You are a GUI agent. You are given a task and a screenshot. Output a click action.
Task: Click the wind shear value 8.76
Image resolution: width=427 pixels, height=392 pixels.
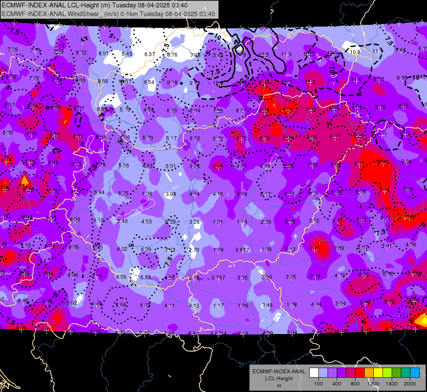[172, 55]
